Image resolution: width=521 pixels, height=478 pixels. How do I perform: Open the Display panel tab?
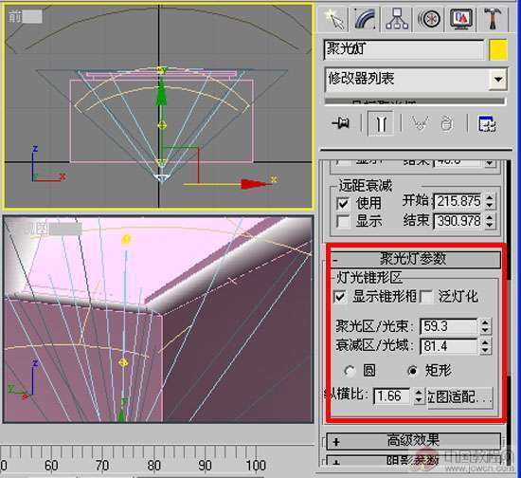click(461, 19)
